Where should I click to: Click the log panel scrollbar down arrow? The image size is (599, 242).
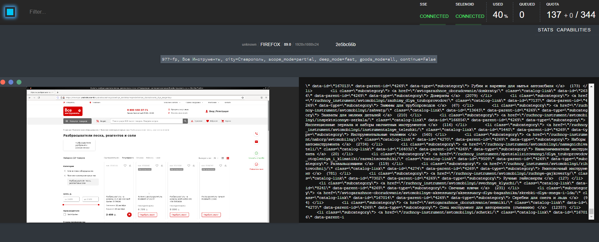pos(591,217)
